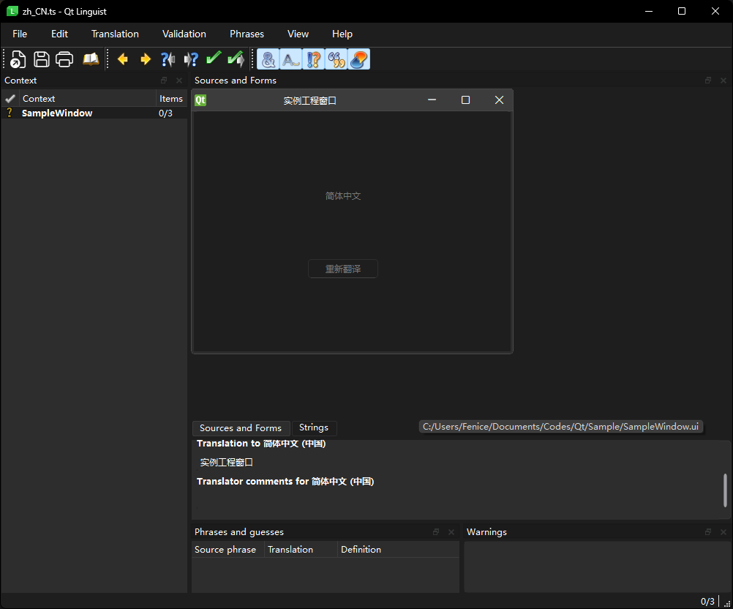
Task: Open the Phrases menu
Action: pos(247,34)
